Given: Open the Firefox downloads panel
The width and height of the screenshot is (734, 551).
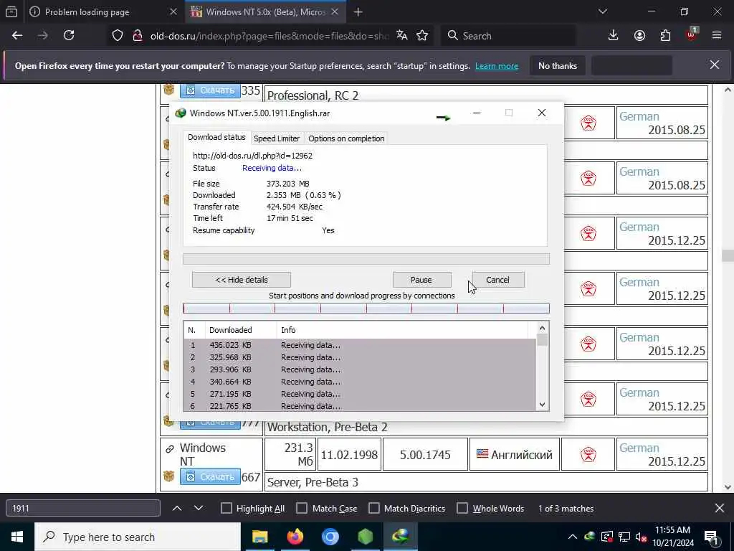Looking at the screenshot, I should tap(614, 36).
